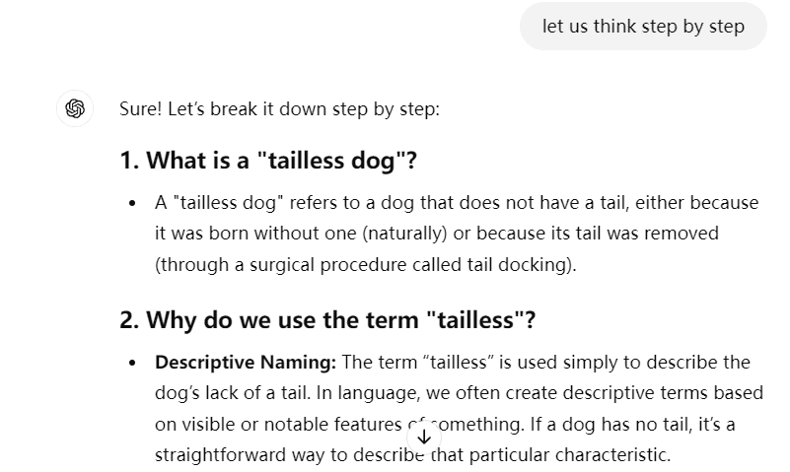790x472 pixels.
Task: Click the scroll-to-bottom down arrow button
Action: tap(424, 437)
